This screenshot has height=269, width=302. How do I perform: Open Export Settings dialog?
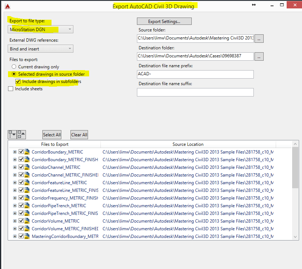pos(164,21)
